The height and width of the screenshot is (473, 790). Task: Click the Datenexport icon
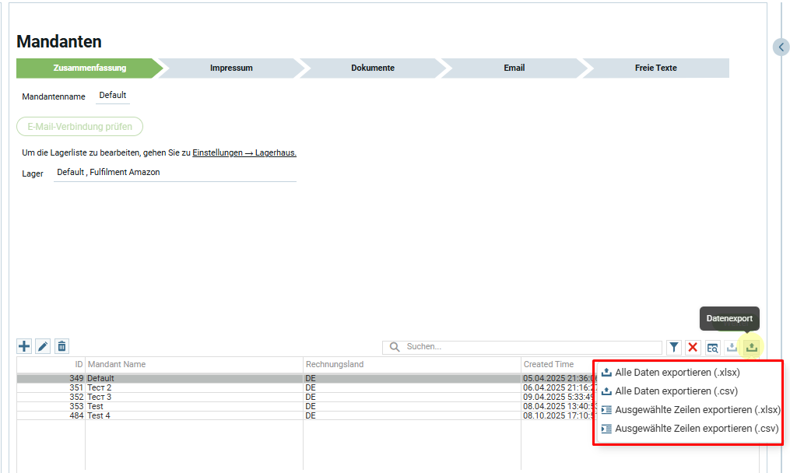pos(751,347)
